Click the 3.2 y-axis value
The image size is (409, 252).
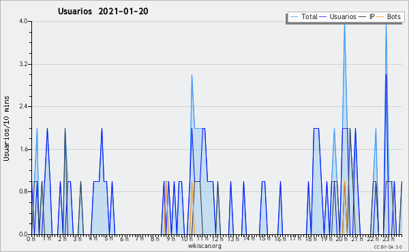point(23,64)
